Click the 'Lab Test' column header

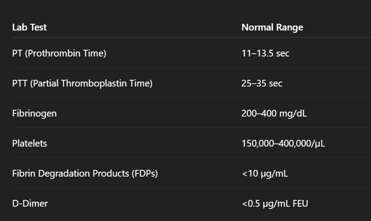(29, 27)
